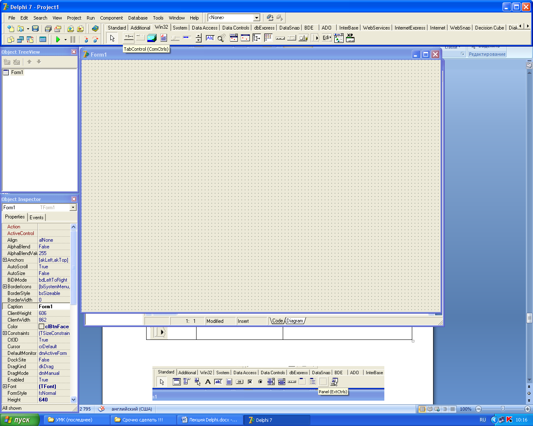This screenshot has height=426, width=533.
Task: Pick the TabControl component in Win32 palette
Action: pos(129,38)
